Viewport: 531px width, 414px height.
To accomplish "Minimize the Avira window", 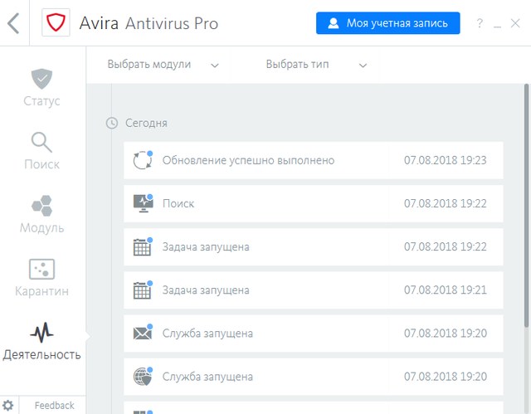I will click(497, 26).
